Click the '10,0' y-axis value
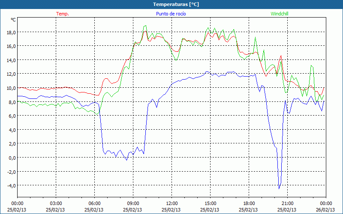The image size is (343, 214). pos(11,88)
